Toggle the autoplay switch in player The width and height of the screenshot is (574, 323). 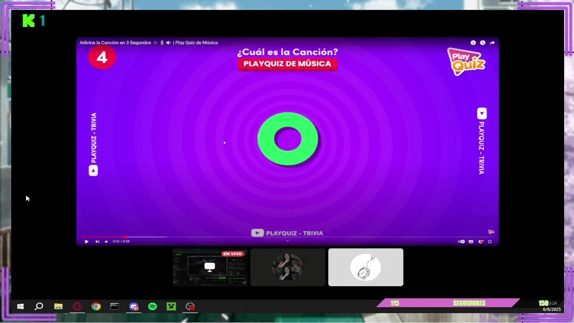pos(461,241)
